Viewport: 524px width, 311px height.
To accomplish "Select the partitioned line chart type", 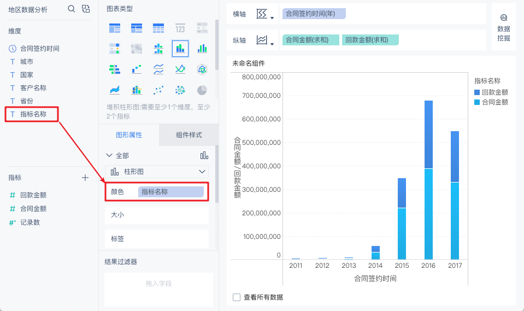I will click(158, 69).
